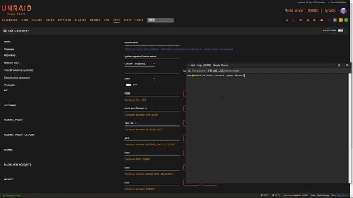353x198 pixels.
Task: Click the logout icon in the header toolbar
Action: pyautogui.click(x=287, y=20)
